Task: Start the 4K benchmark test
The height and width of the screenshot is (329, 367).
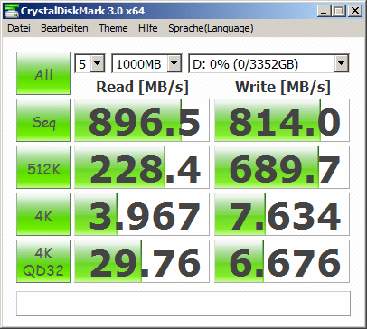Action: tap(43, 214)
